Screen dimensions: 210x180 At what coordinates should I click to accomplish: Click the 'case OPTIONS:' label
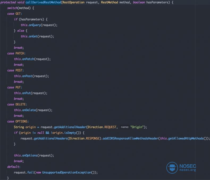pos(18,121)
